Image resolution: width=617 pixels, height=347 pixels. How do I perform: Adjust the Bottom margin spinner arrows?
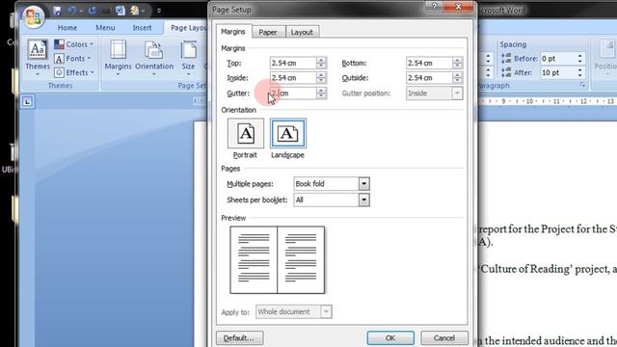[458, 63]
